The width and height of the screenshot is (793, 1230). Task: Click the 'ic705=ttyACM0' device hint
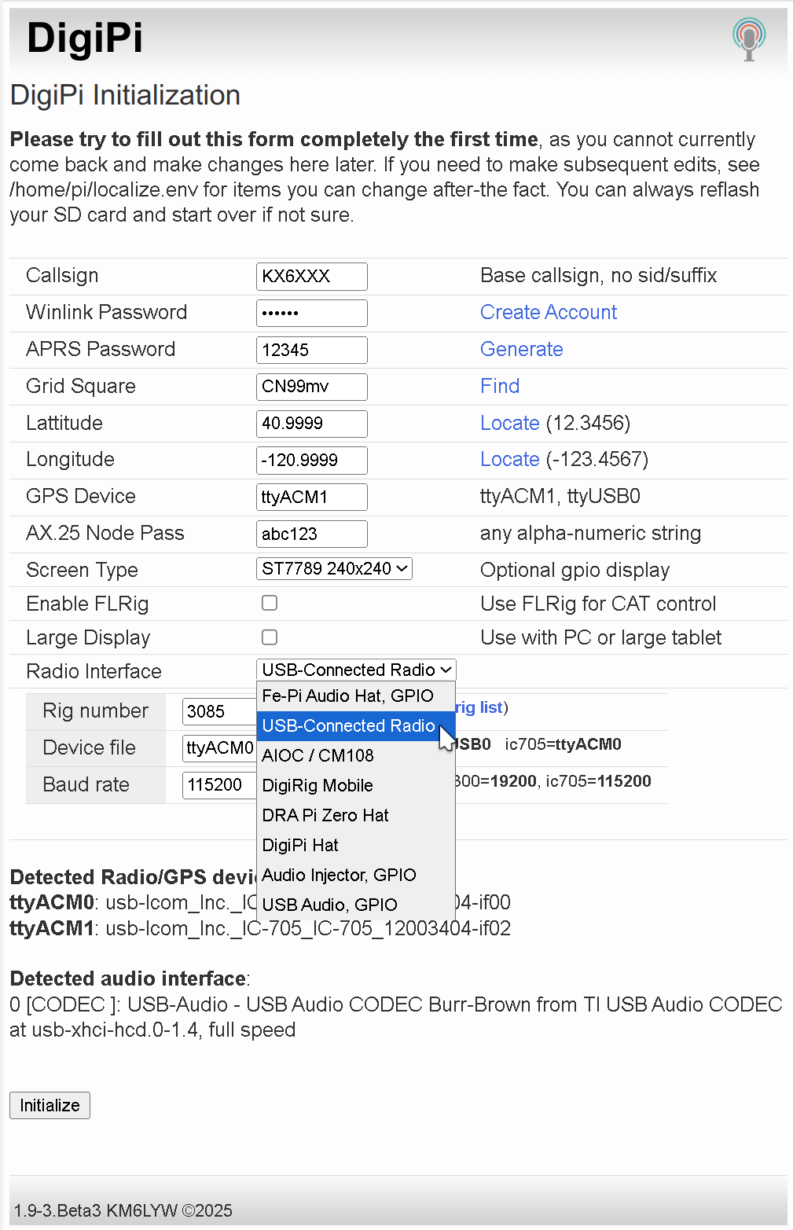563,744
